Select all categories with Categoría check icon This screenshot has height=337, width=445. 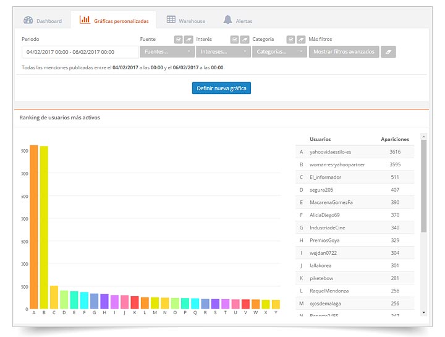click(290, 40)
